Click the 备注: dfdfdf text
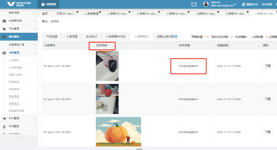The height and width of the screenshot is (150, 277). [50, 21]
